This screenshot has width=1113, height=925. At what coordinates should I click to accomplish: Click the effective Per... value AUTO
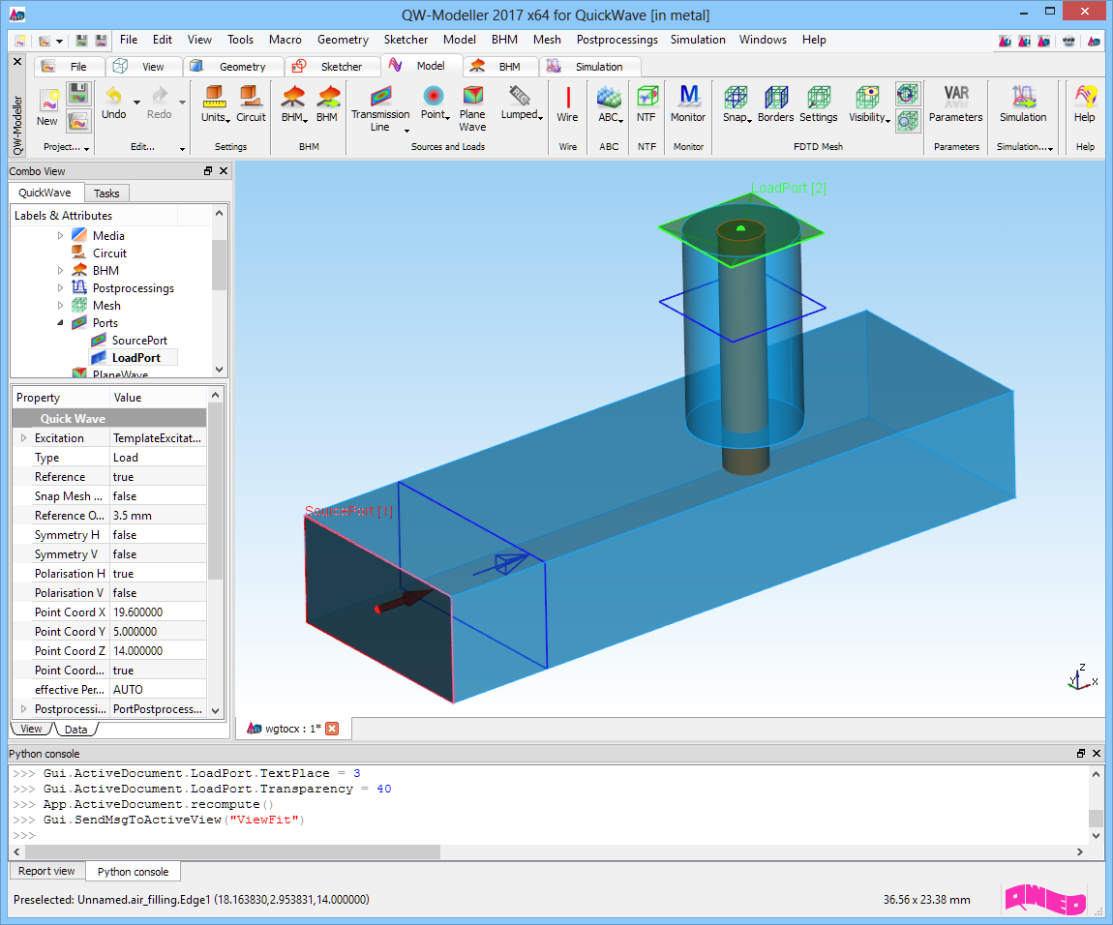pyautogui.click(x=159, y=690)
